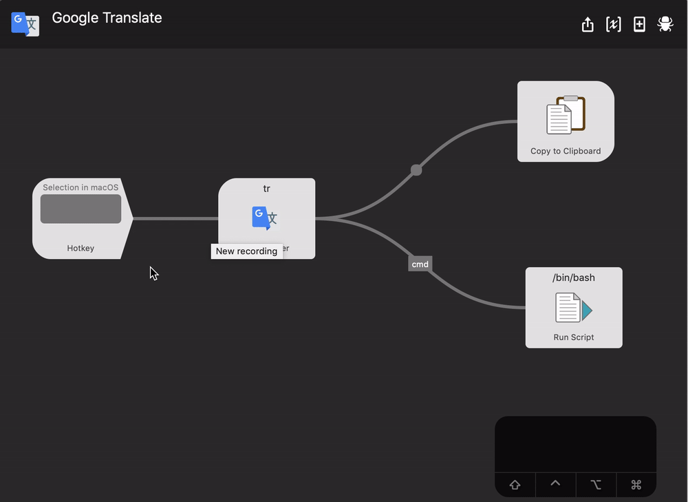Click the 'Copy to Clipboard' label
The height and width of the screenshot is (502, 688).
coord(566,151)
